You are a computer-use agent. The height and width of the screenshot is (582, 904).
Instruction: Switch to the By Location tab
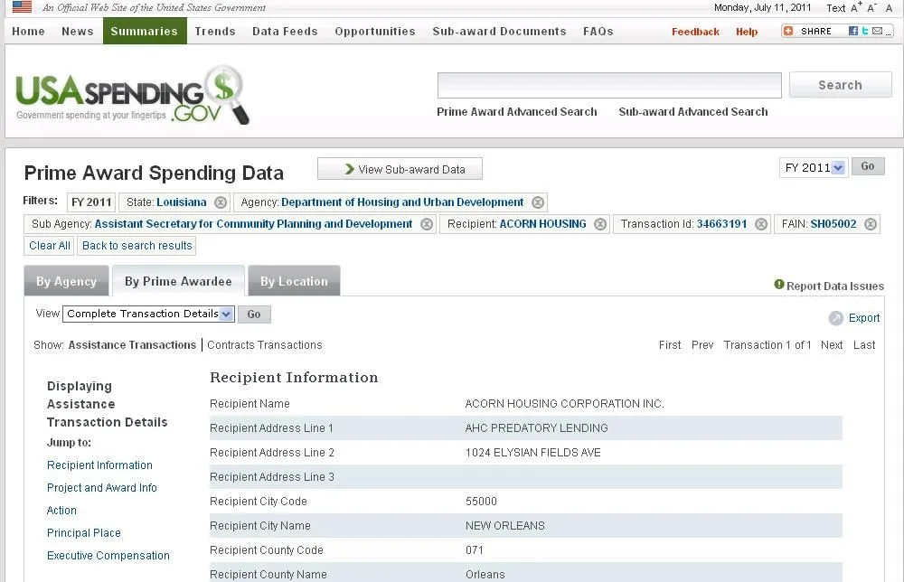[294, 281]
